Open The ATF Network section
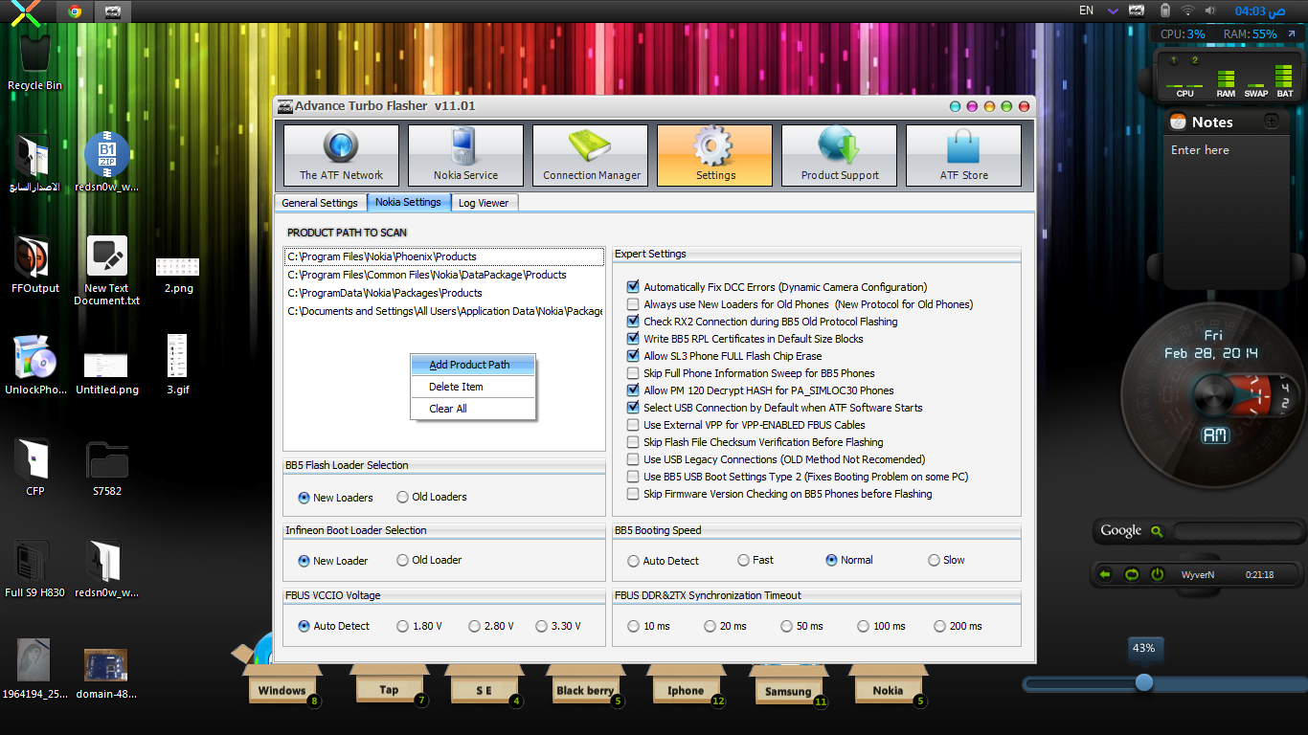The width and height of the screenshot is (1308, 735). pos(341,155)
